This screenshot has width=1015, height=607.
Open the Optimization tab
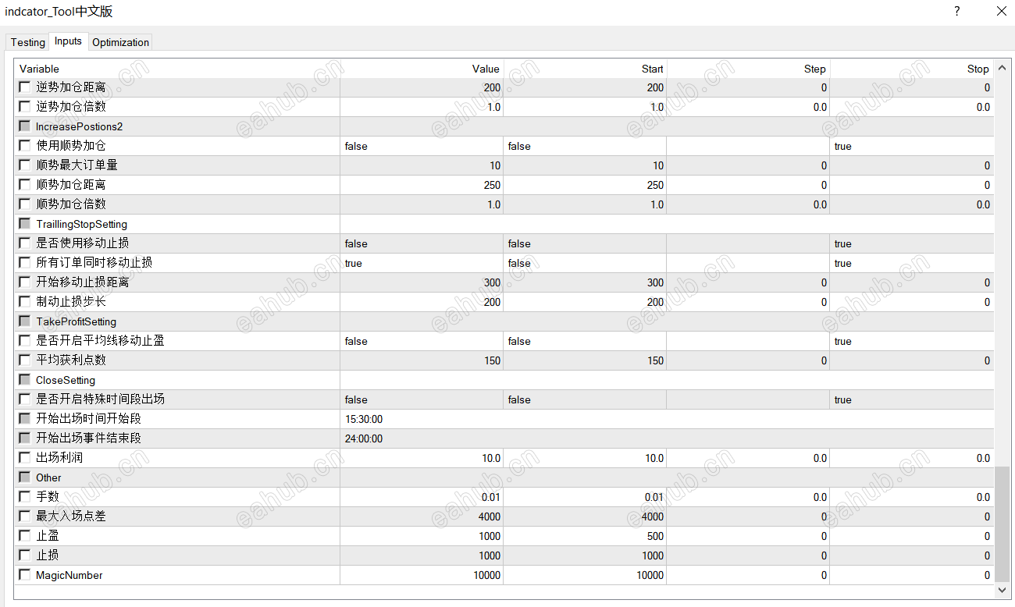120,42
